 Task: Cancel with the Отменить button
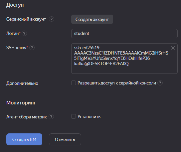coord(65,139)
